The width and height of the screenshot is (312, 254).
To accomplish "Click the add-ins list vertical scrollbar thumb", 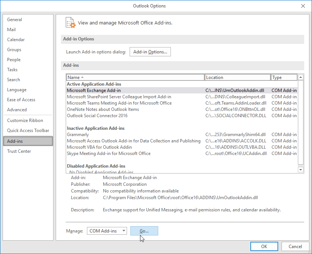I will [x=300, y=122].
